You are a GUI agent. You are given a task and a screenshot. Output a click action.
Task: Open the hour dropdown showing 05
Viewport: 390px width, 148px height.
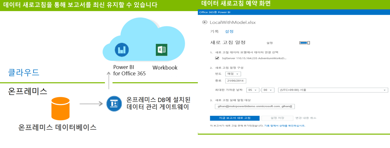[253, 90]
